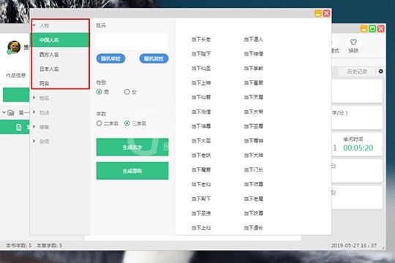Click the green button under 作品信息

click(16, 95)
